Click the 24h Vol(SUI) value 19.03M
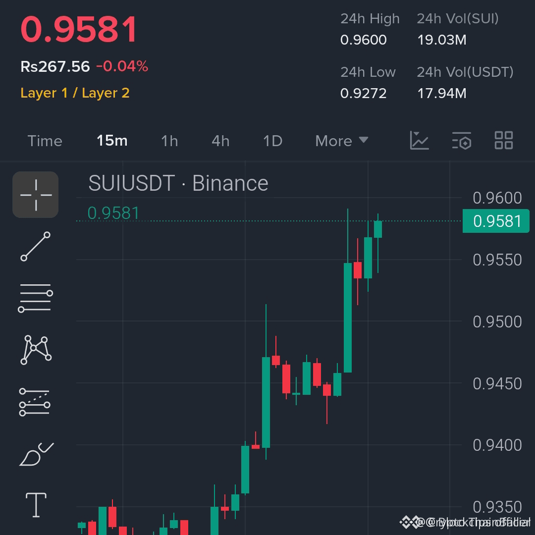 (442, 40)
